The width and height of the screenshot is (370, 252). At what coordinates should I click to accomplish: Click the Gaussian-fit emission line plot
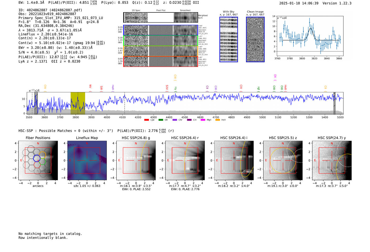pos(310,36)
